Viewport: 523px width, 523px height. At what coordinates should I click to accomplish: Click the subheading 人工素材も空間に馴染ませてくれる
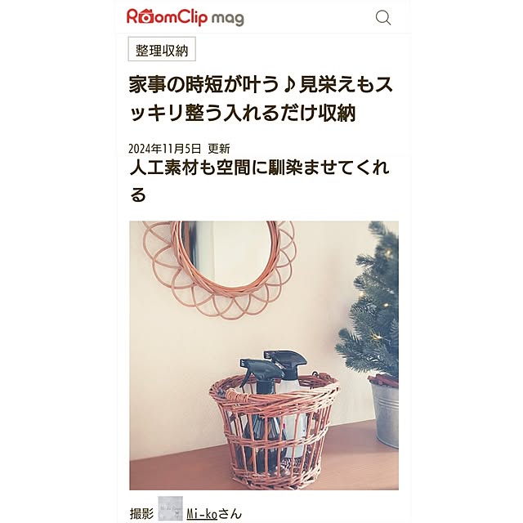tap(259, 181)
